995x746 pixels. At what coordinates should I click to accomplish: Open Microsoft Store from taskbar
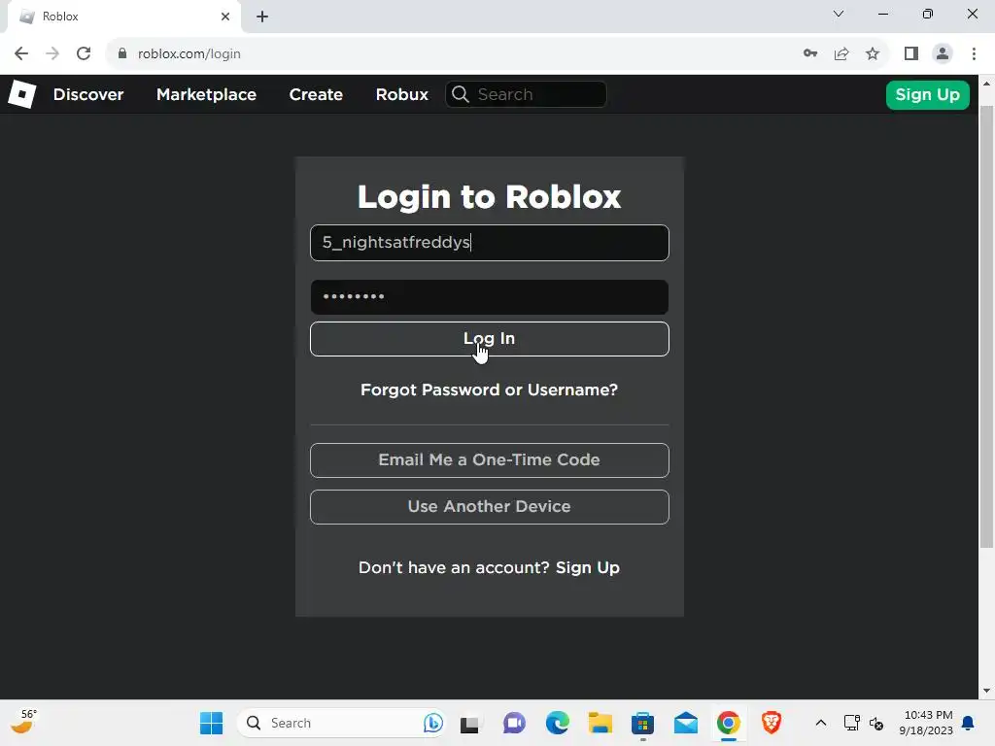(x=643, y=723)
